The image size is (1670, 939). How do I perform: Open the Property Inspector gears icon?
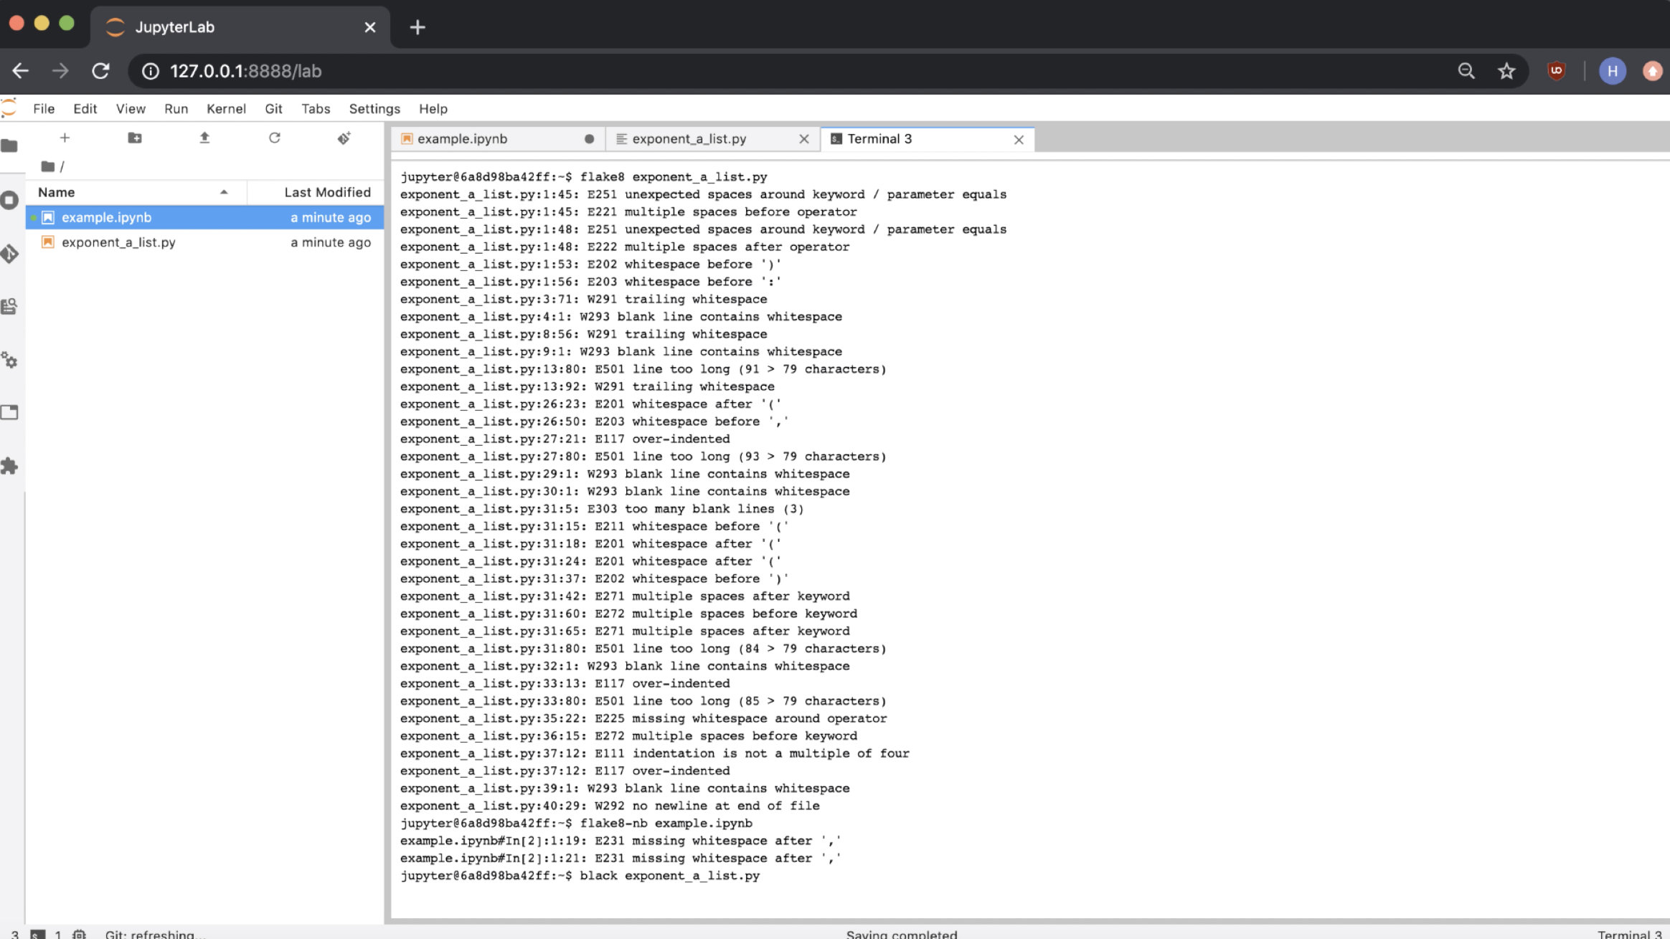click(x=9, y=360)
